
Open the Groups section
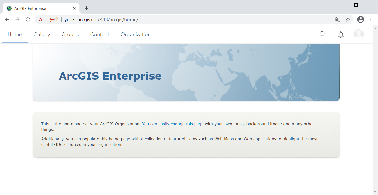pos(70,34)
